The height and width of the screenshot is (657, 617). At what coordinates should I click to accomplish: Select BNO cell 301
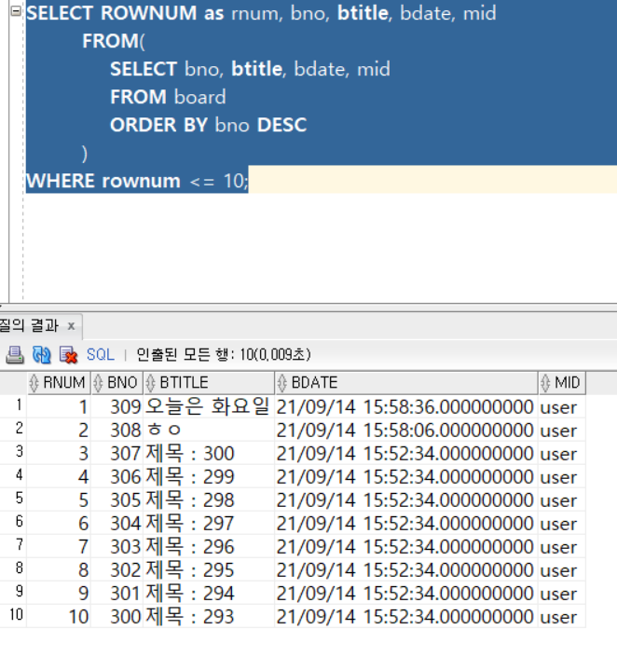[x=117, y=593]
